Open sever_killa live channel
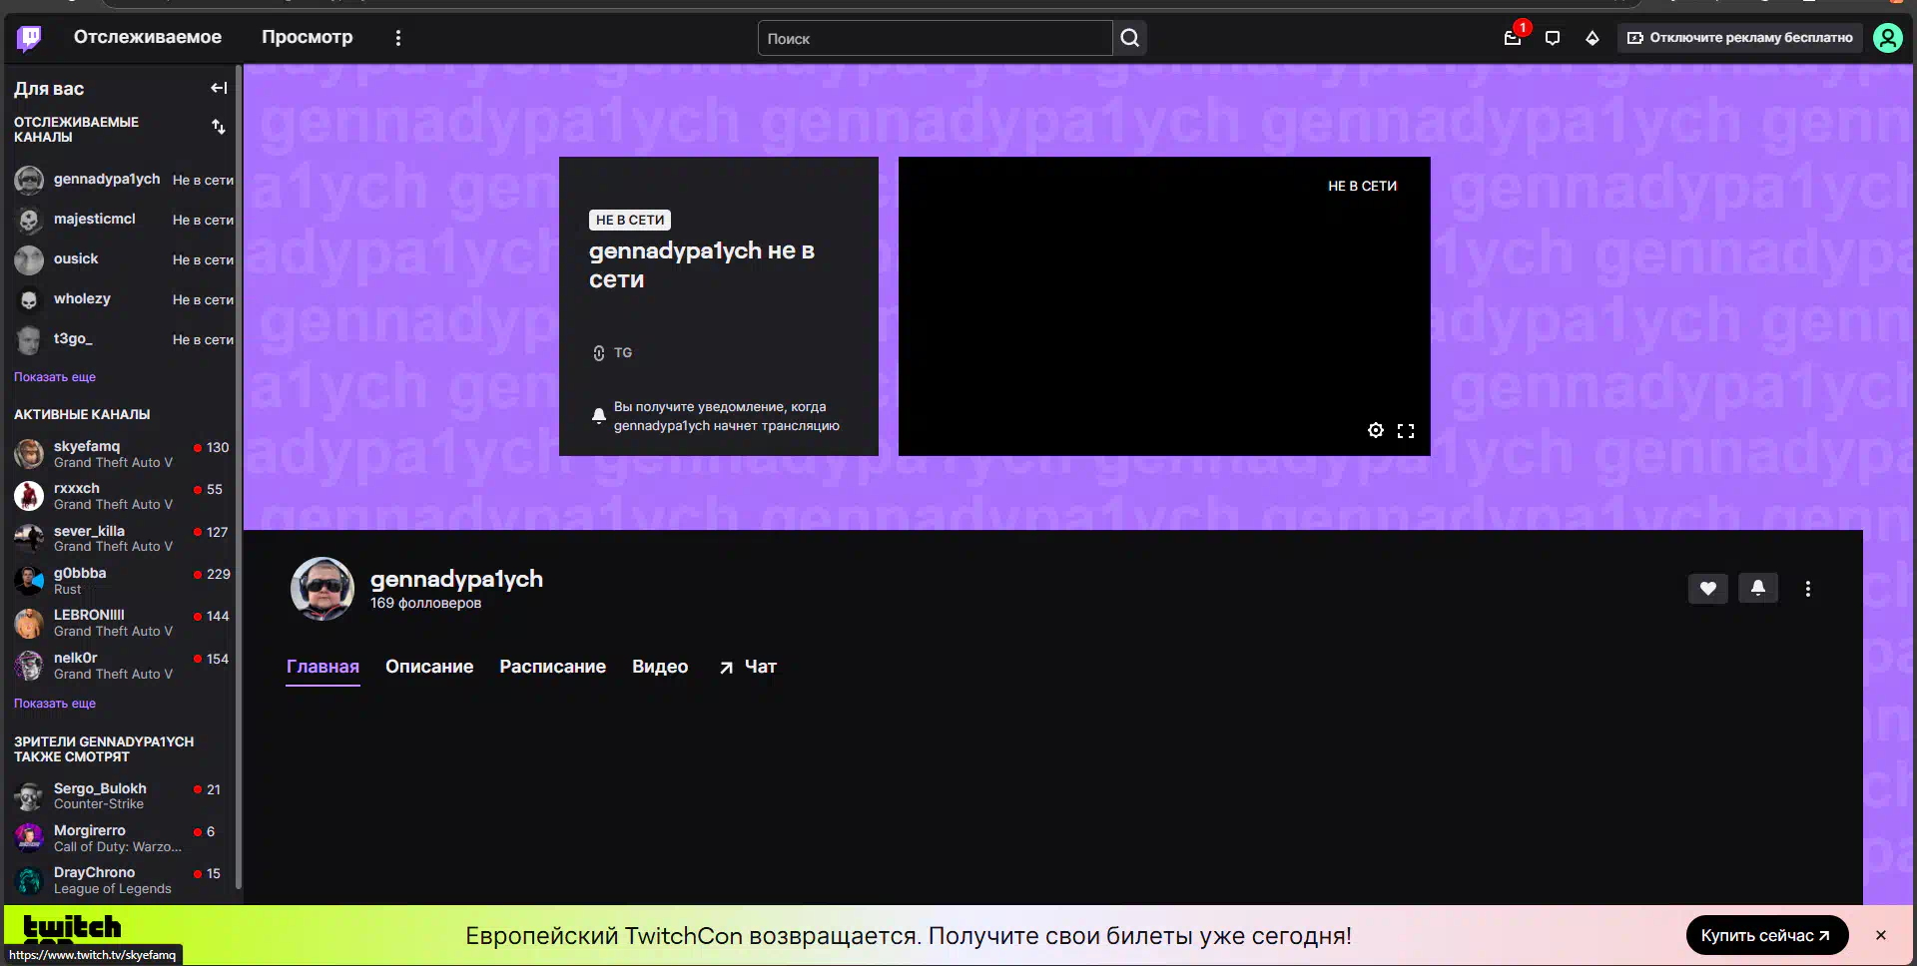 pyautogui.click(x=123, y=539)
